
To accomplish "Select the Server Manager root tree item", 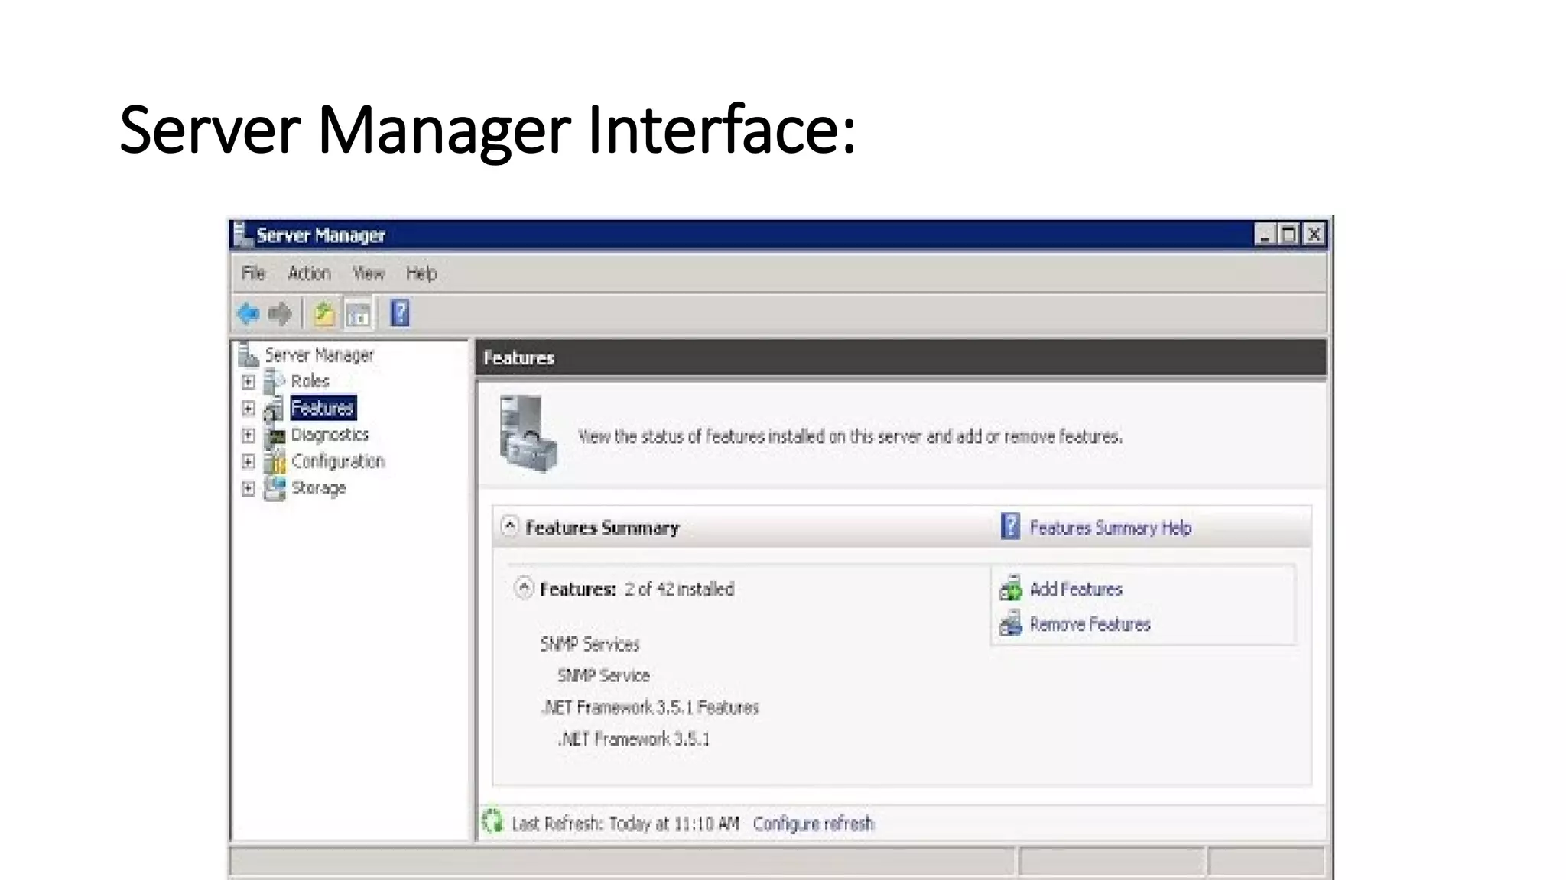I will click(319, 355).
